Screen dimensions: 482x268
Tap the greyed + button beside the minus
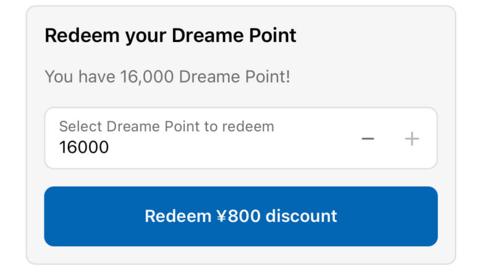(x=412, y=139)
